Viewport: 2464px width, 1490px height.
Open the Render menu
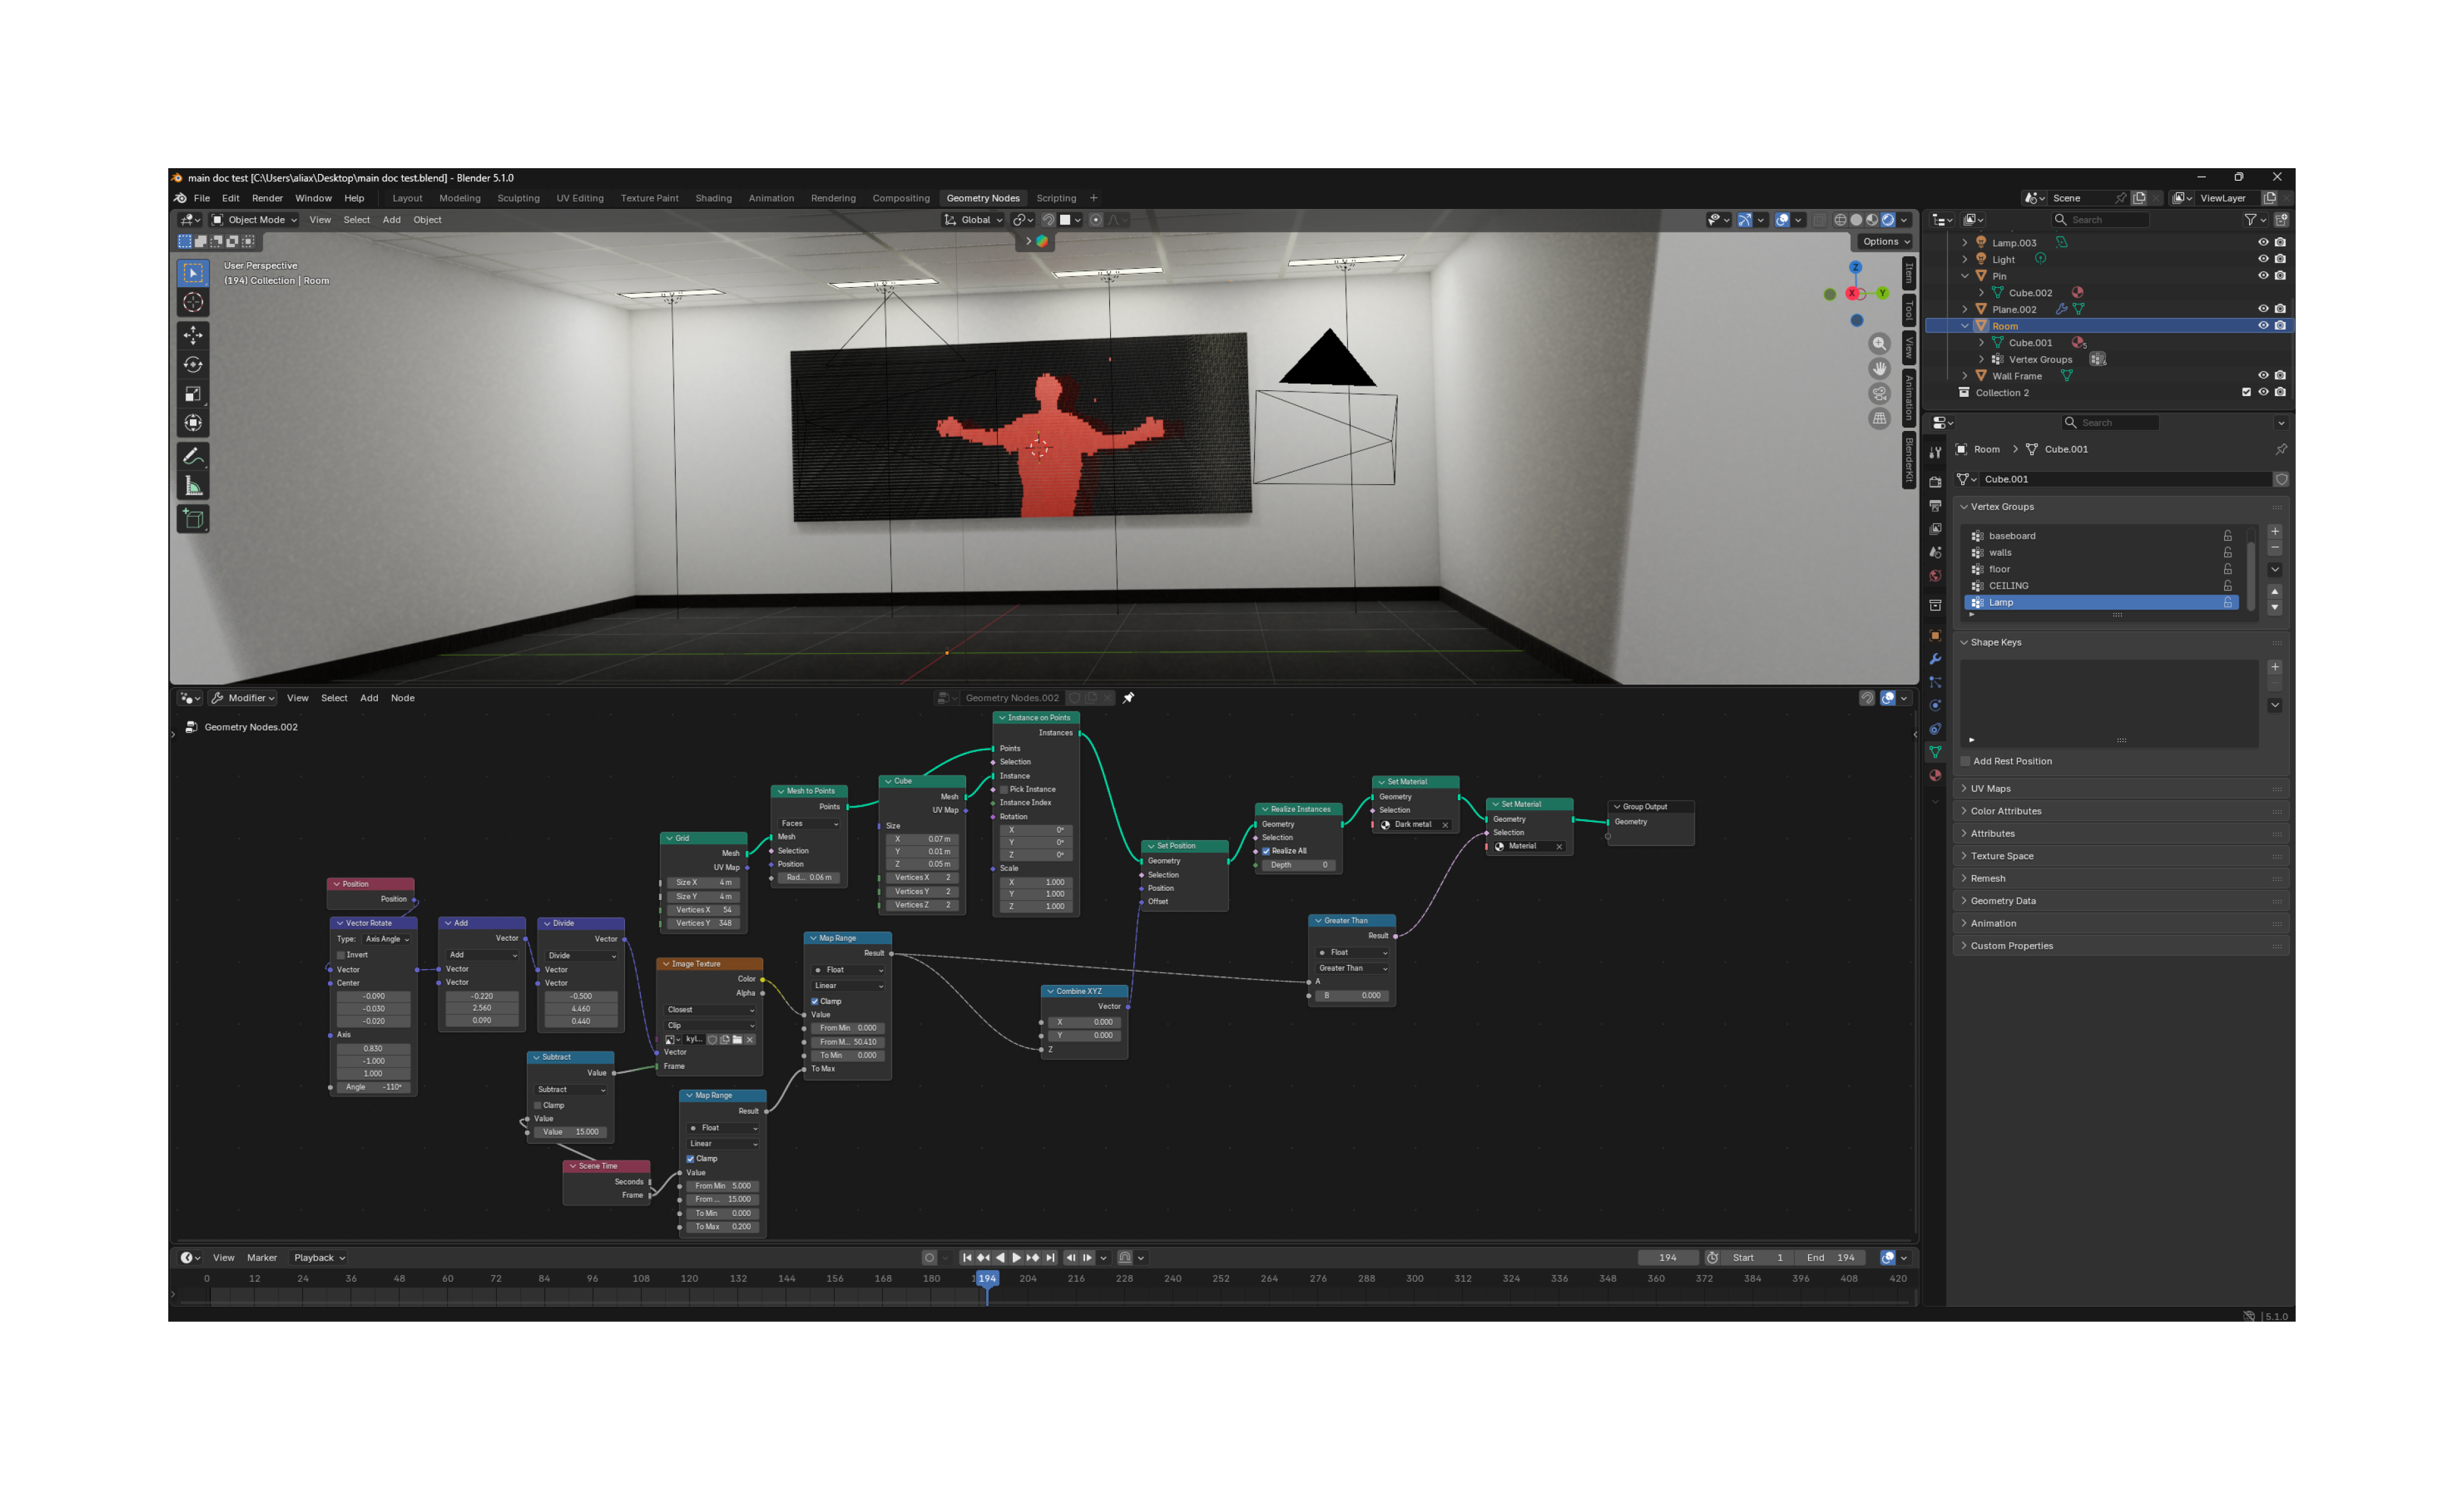pyautogui.click(x=267, y=198)
